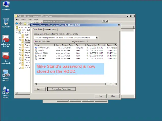Screen dimensions: 162x121
Task: Select the Jim Bean row name
Action: 41,50
